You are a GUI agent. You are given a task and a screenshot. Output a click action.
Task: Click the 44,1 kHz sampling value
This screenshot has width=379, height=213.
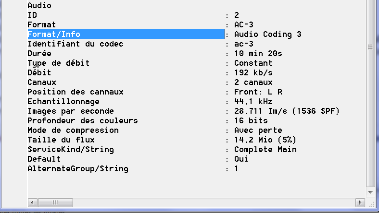pos(253,101)
